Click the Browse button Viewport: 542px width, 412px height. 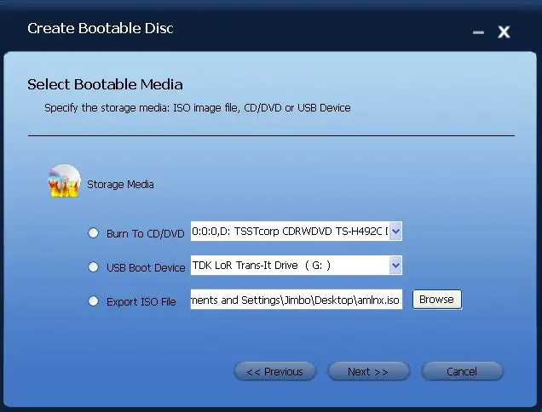(437, 300)
